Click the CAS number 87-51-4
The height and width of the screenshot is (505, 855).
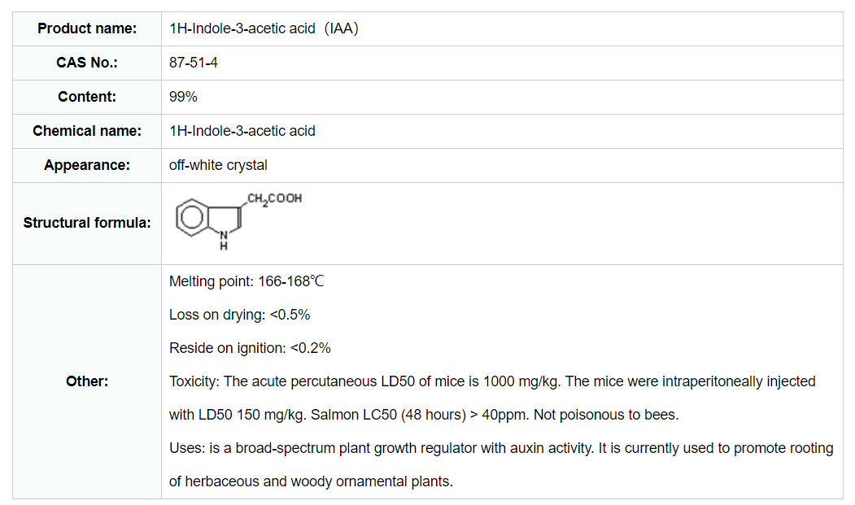(193, 63)
